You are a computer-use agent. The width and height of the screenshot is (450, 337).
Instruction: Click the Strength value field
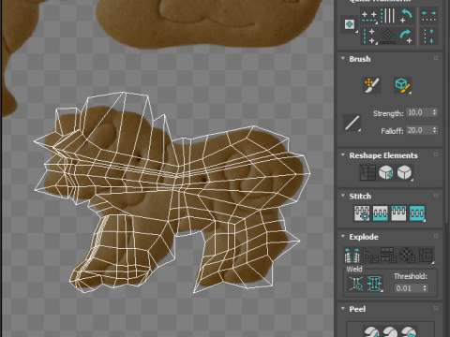419,112
